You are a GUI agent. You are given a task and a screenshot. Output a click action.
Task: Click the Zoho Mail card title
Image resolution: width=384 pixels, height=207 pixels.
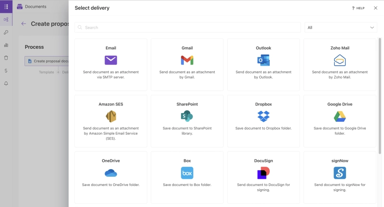click(340, 48)
